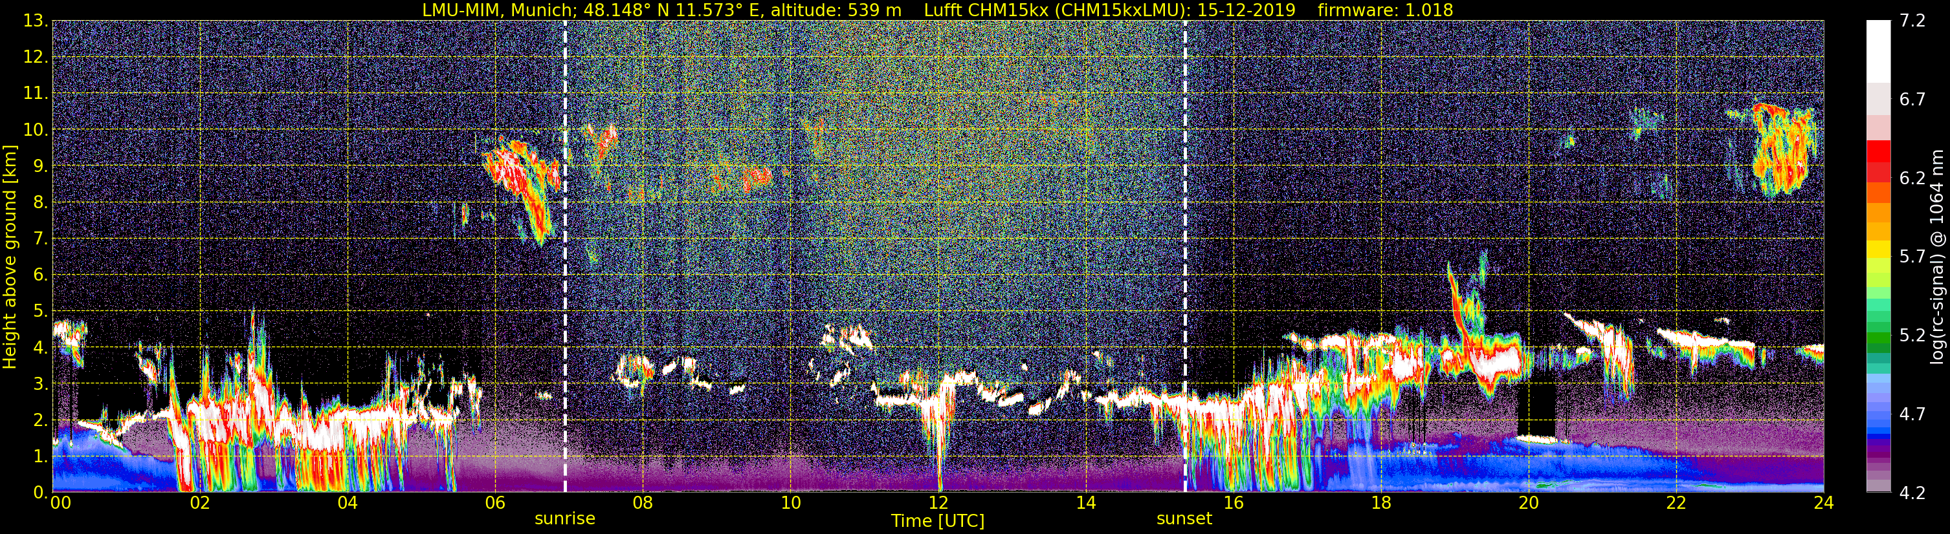Screen dimensions: 1950x534
Task: Click the y-axis tick label '9.'
Action: [x=41, y=166]
